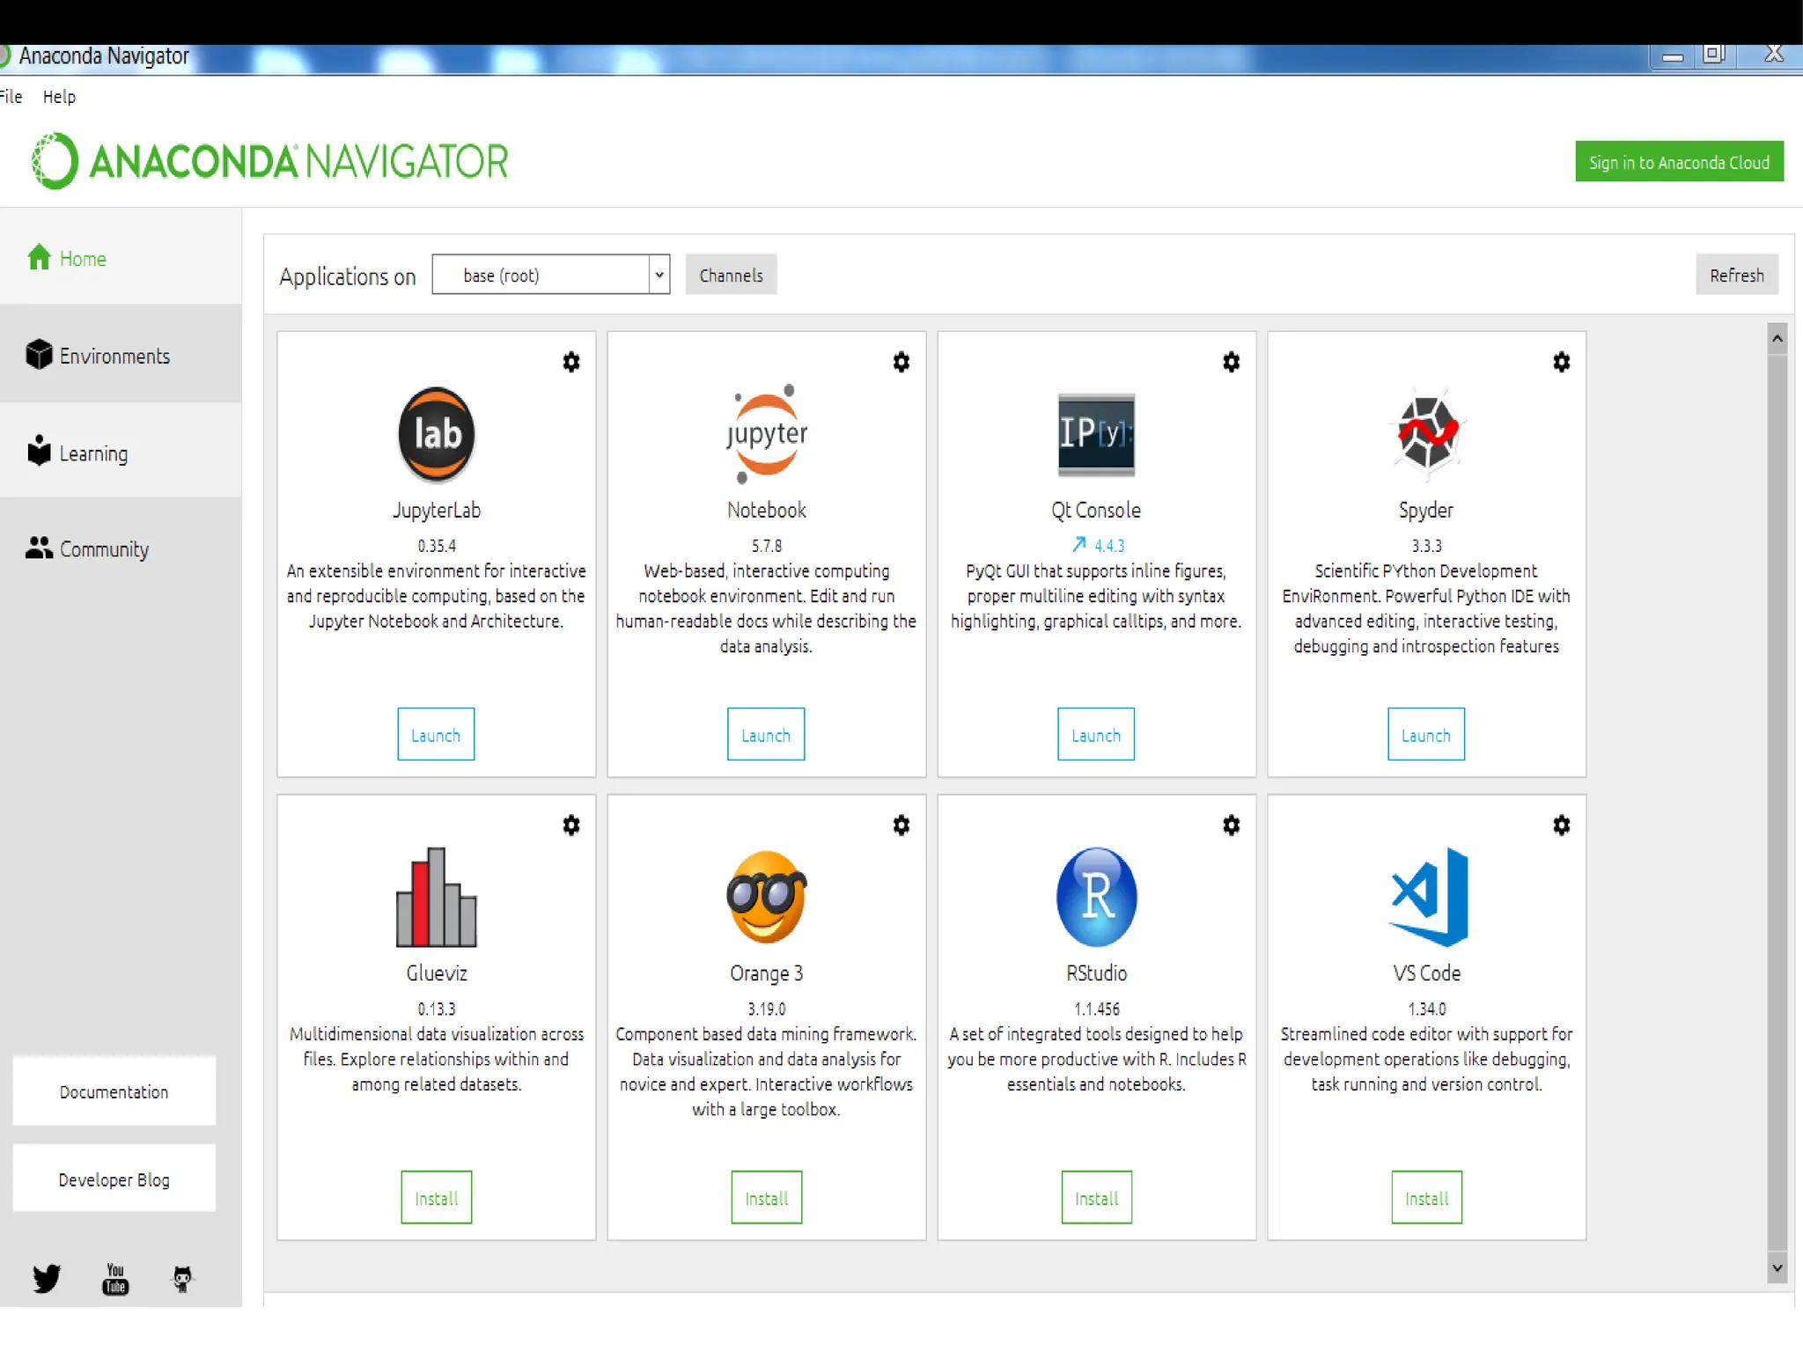Expand the base (root) environment dropdown

coord(659,275)
